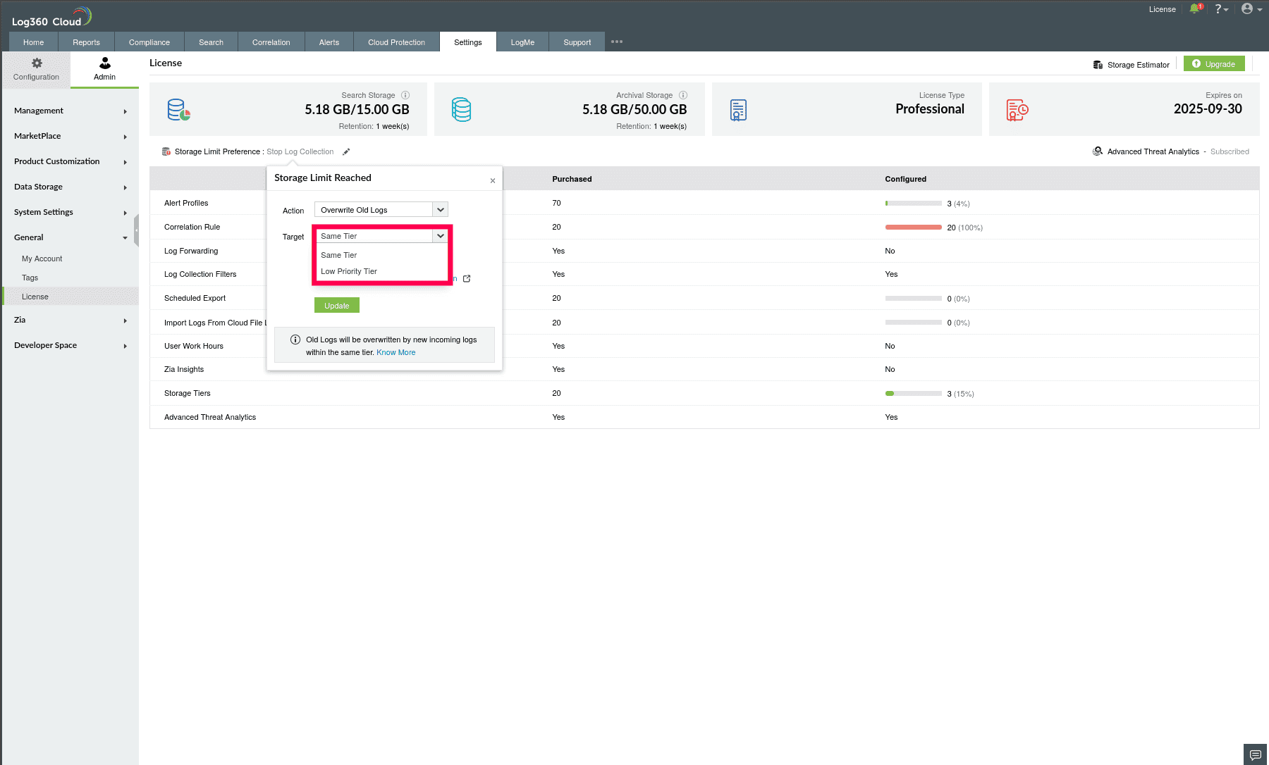Open the Storage Estimator
1269x765 pixels.
(1131, 65)
